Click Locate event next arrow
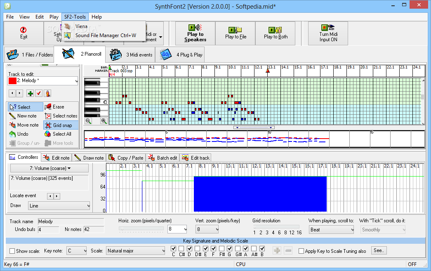 point(57,196)
